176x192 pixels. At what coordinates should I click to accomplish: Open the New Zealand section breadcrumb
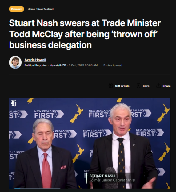pyautogui.click(x=45, y=9)
